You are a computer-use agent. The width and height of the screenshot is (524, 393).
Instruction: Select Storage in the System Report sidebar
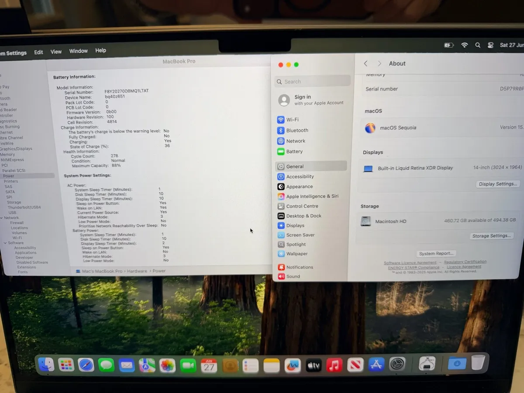(14, 202)
